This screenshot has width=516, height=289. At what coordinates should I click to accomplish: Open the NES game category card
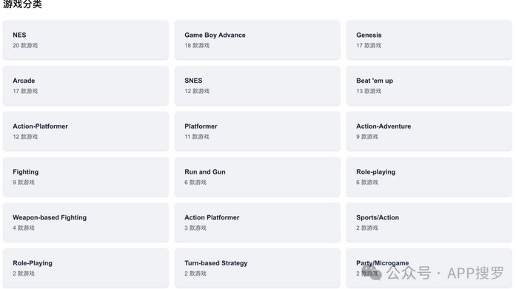86,40
